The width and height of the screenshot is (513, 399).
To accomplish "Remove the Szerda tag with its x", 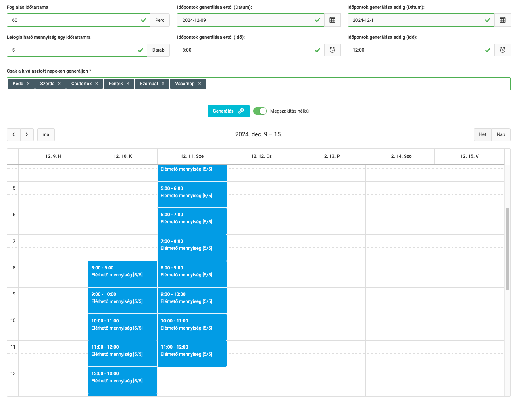I will click(60, 84).
